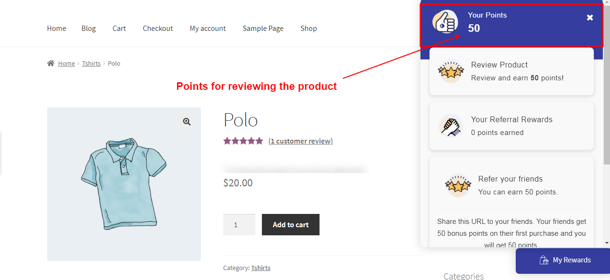Open the 1 customer review link
The width and height of the screenshot is (610, 280).
300,141
